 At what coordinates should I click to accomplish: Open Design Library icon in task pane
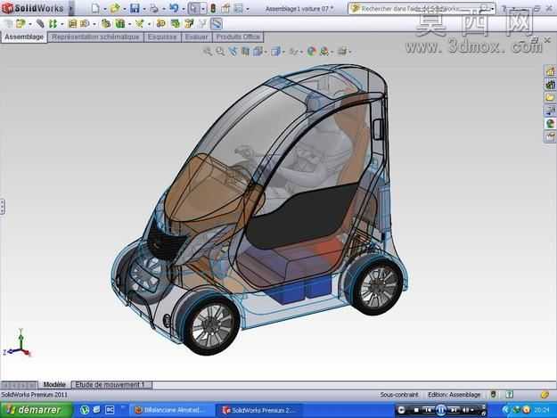click(x=550, y=85)
